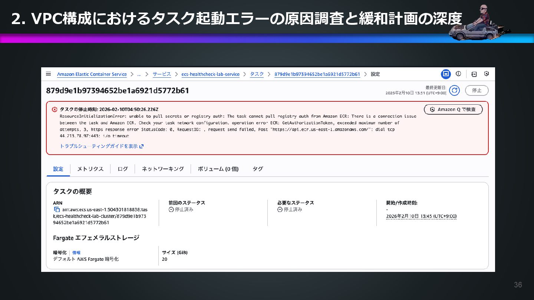Click the ResourceInitializationError message text
Image resolution: width=534 pixels, height=300 pixels.
click(x=238, y=126)
